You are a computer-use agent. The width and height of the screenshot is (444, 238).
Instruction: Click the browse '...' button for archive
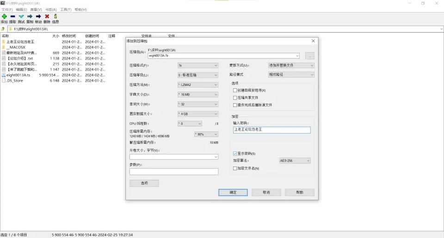point(310,56)
